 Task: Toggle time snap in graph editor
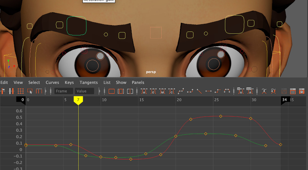[264, 91]
